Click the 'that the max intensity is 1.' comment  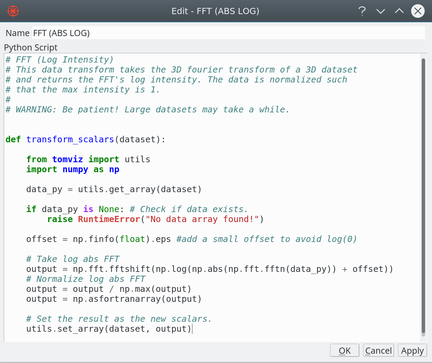83,90
